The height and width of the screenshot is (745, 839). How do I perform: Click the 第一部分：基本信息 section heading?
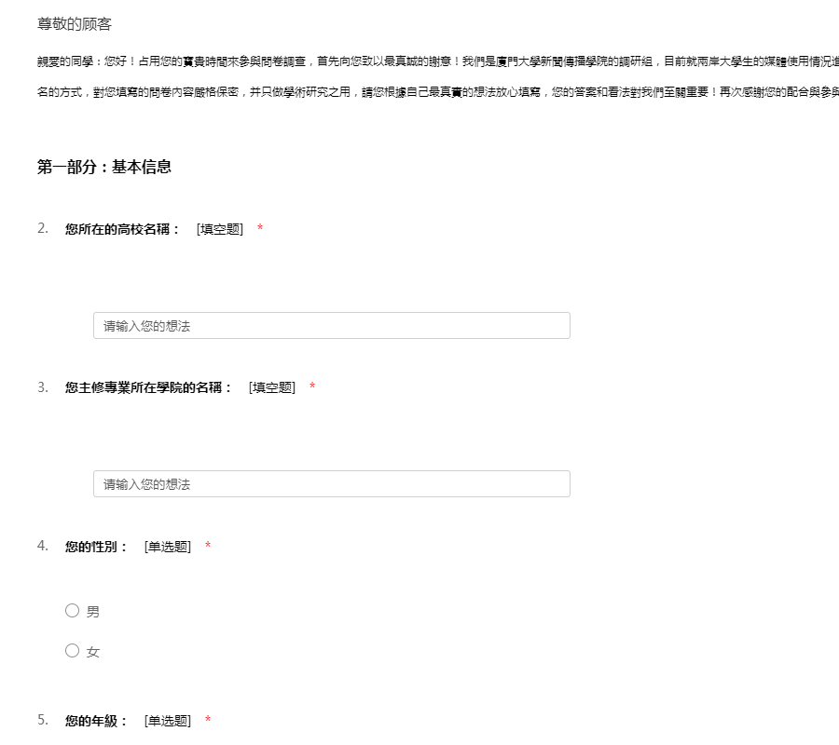coord(104,168)
